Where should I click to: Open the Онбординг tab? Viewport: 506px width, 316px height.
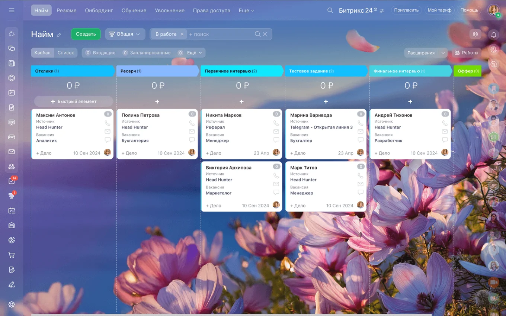99,10
